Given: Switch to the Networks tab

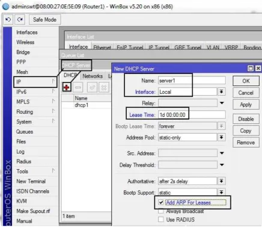Looking at the screenshot, I should click(x=93, y=76).
